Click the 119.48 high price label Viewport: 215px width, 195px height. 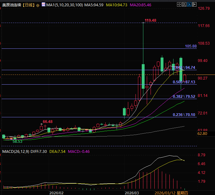[x=151, y=20]
